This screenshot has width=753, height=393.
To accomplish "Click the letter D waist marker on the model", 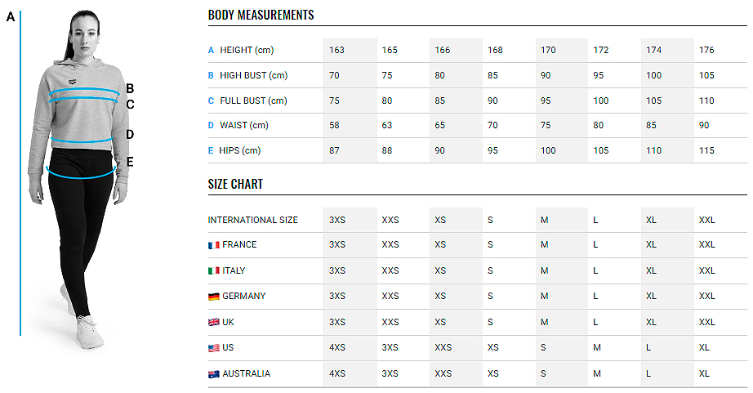I will pyautogui.click(x=130, y=135).
